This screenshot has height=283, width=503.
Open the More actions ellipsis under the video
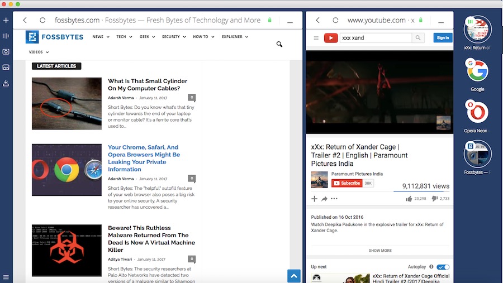tap(334, 199)
